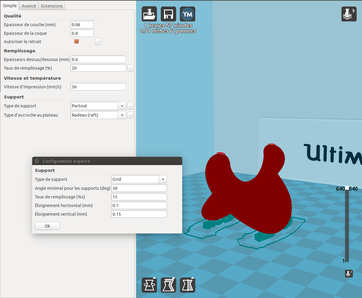
Task: Click the 'Remplissage' section heading
Action: coord(20,51)
